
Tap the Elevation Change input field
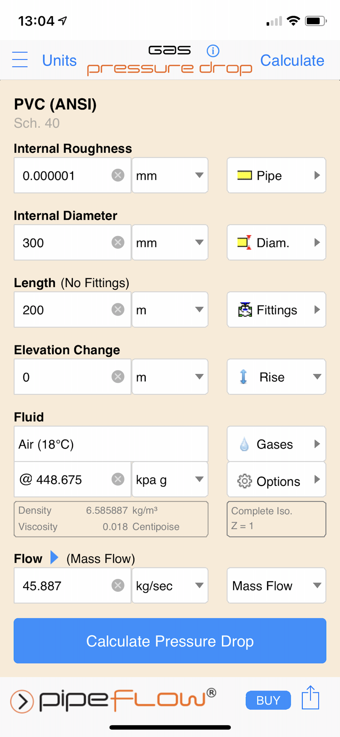pyautogui.click(x=63, y=377)
